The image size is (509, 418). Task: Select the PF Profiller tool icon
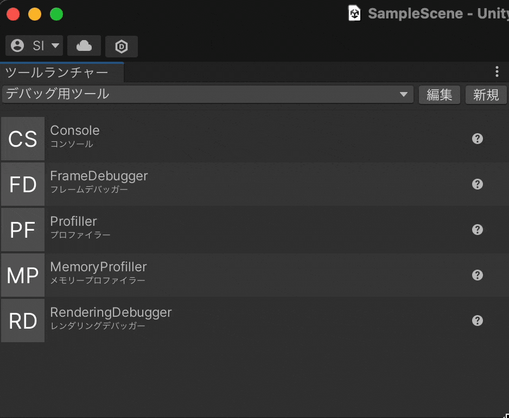pos(22,230)
